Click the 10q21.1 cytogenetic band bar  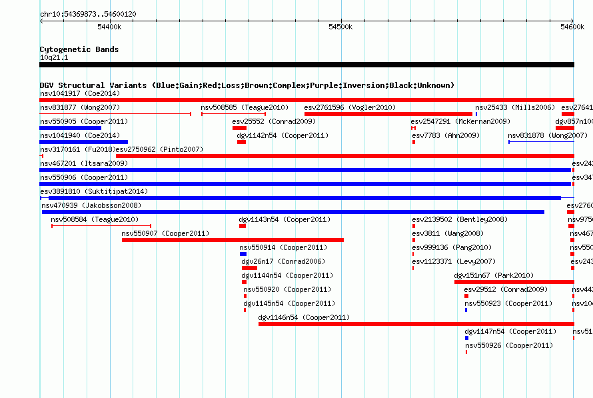(x=306, y=65)
